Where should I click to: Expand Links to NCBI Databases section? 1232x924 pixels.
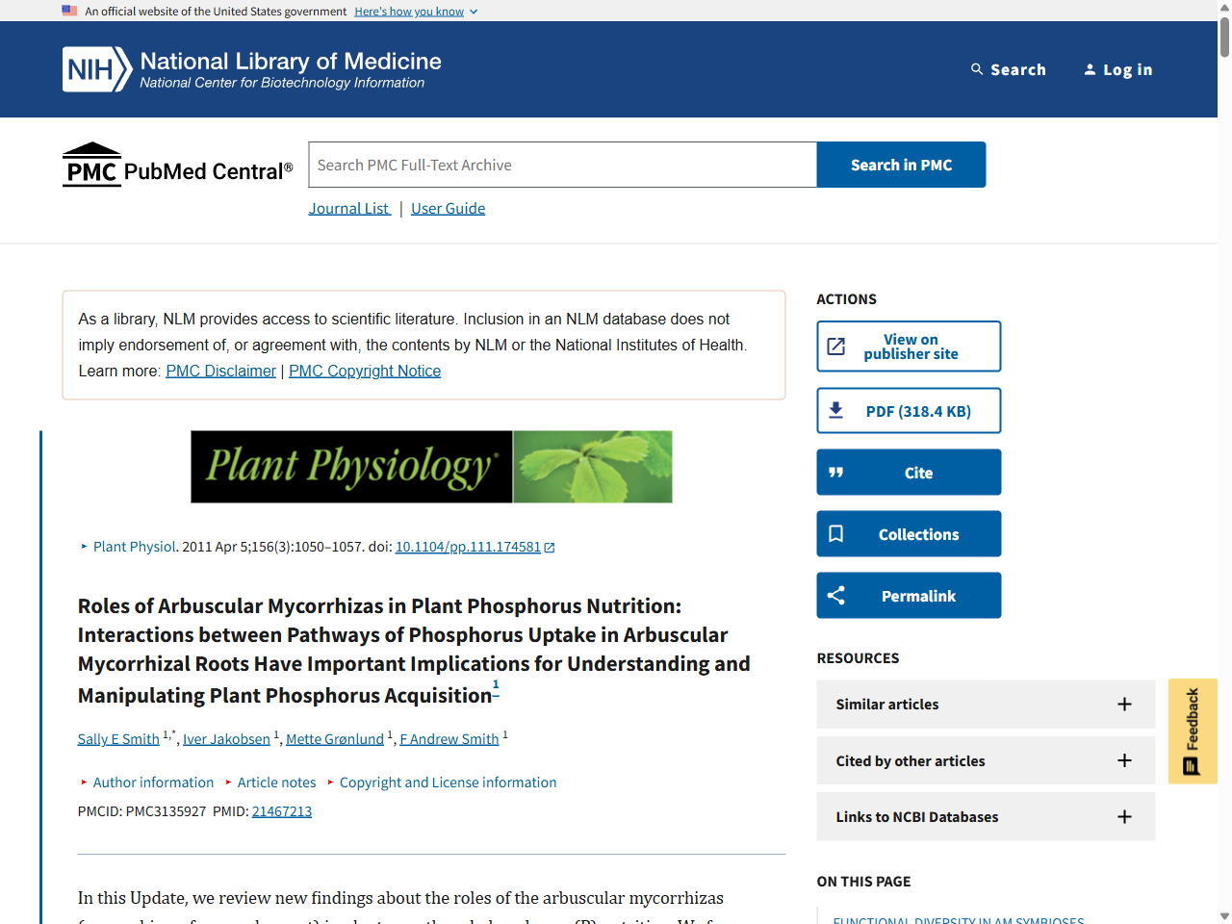click(986, 816)
